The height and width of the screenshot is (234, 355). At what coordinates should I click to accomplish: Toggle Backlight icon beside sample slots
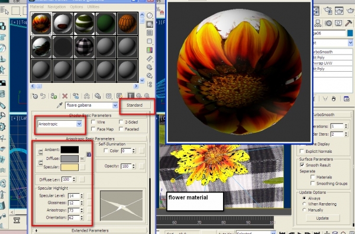(150, 24)
